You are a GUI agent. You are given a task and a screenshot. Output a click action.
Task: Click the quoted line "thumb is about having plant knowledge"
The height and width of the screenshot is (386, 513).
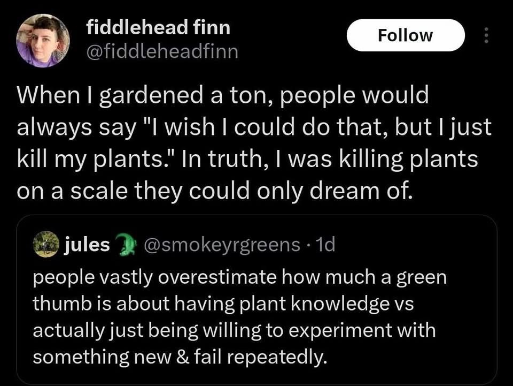pyautogui.click(x=223, y=304)
